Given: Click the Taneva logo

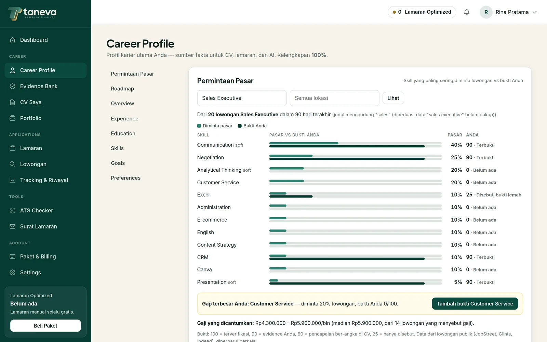Looking at the screenshot, I should [x=32, y=13].
